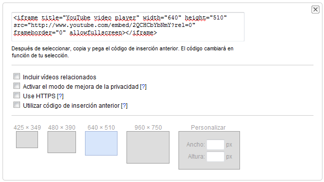Image resolution: width=324 pixels, height=182 pixels.
Task: Open help link next to código de inserción anterior
Action: pyautogui.click(x=124, y=106)
